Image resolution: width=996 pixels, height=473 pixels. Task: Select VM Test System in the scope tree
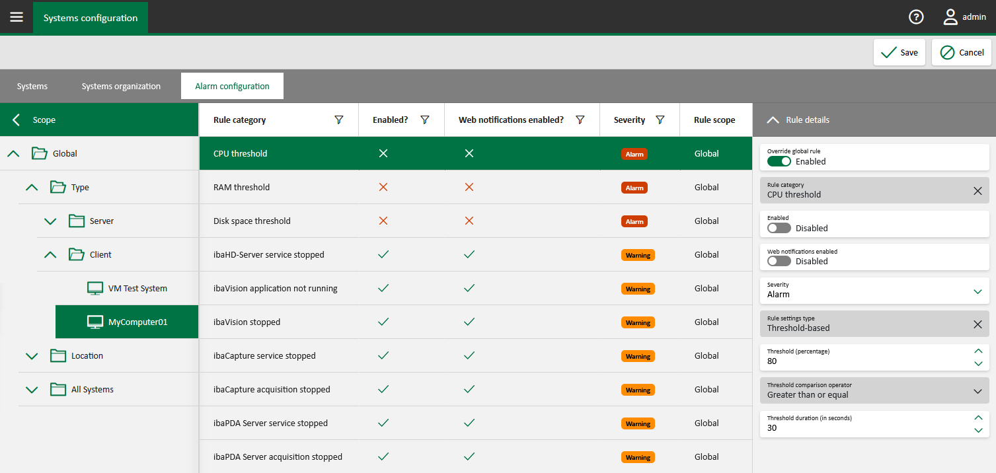127,288
